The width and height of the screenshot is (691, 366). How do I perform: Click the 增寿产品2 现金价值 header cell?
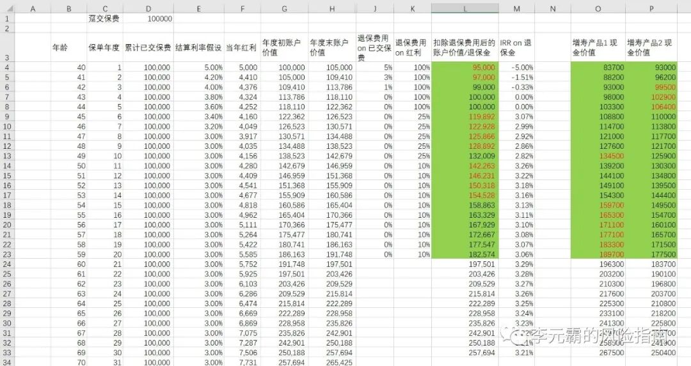click(651, 47)
